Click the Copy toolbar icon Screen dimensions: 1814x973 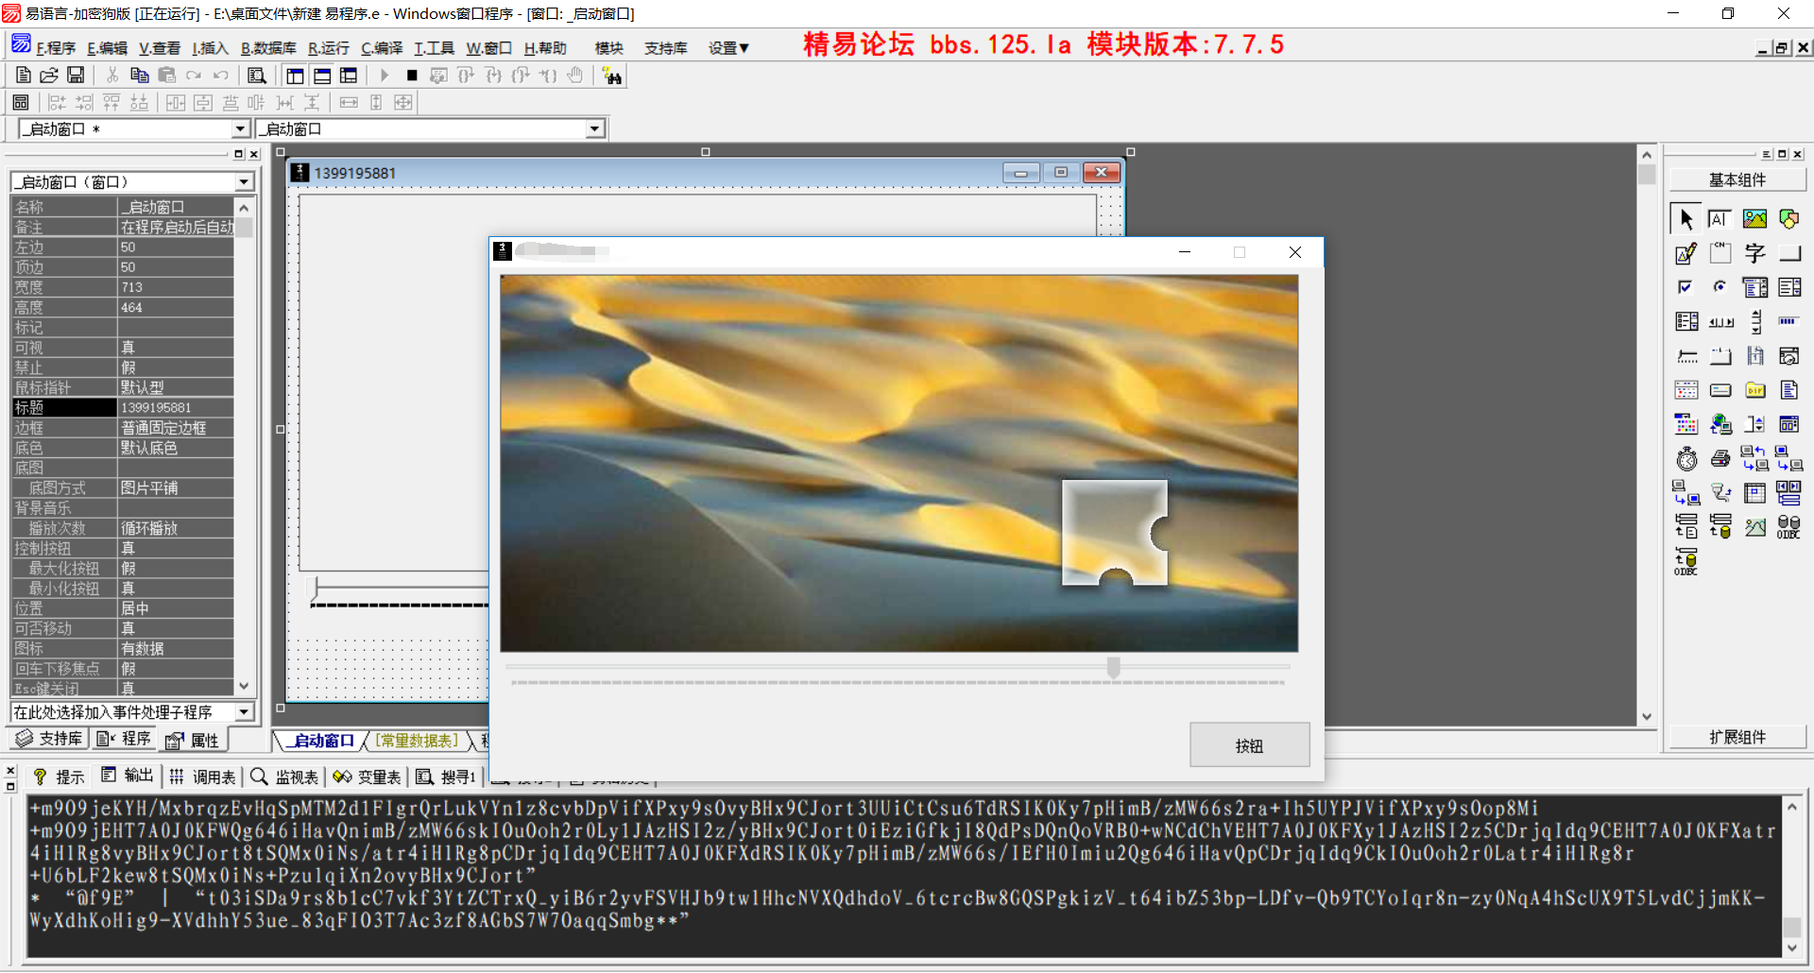click(x=140, y=76)
